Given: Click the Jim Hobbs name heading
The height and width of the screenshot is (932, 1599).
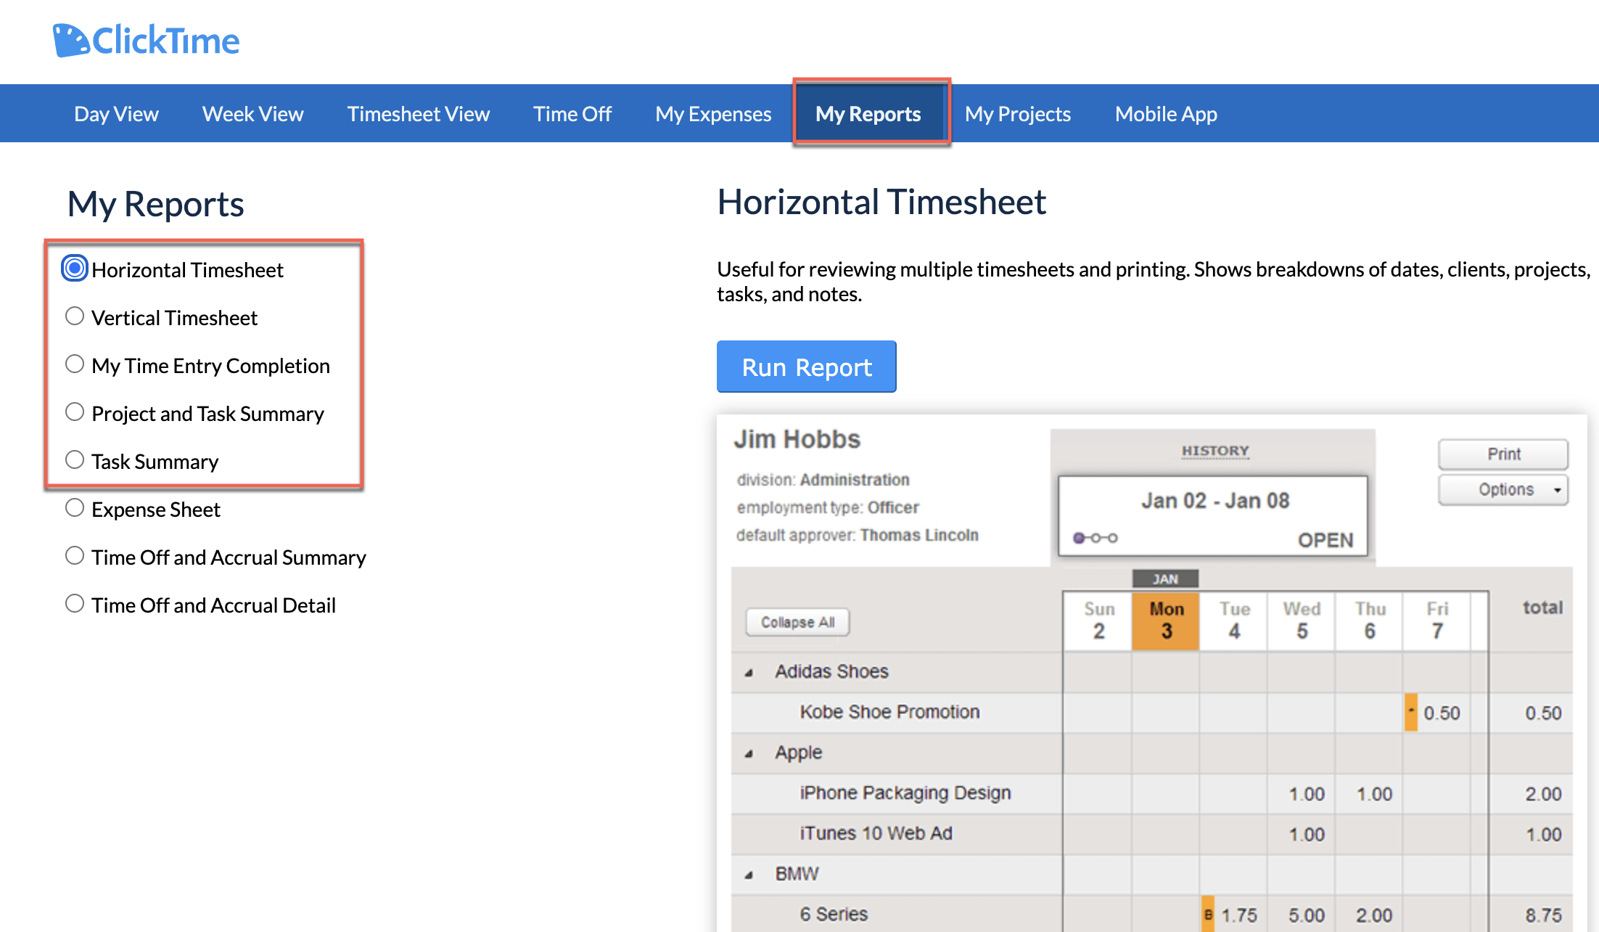Looking at the screenshot, I should [x=797, y=439].
